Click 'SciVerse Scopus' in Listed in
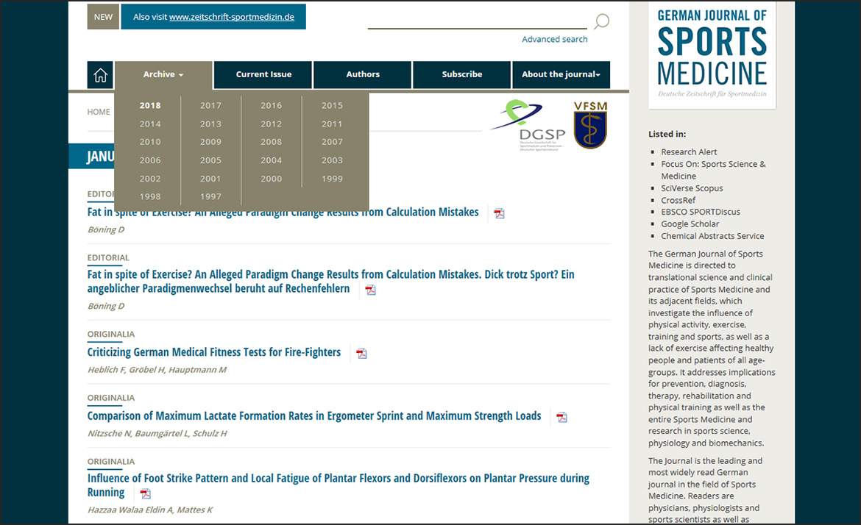The image size is (861, 525). click(692, 188)
